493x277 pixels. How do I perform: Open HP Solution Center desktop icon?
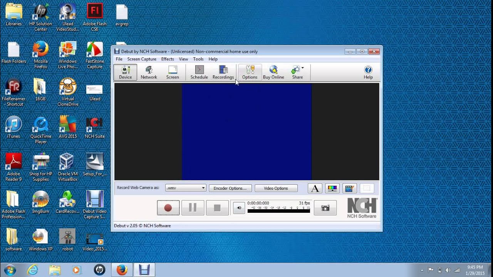(40, 18)
